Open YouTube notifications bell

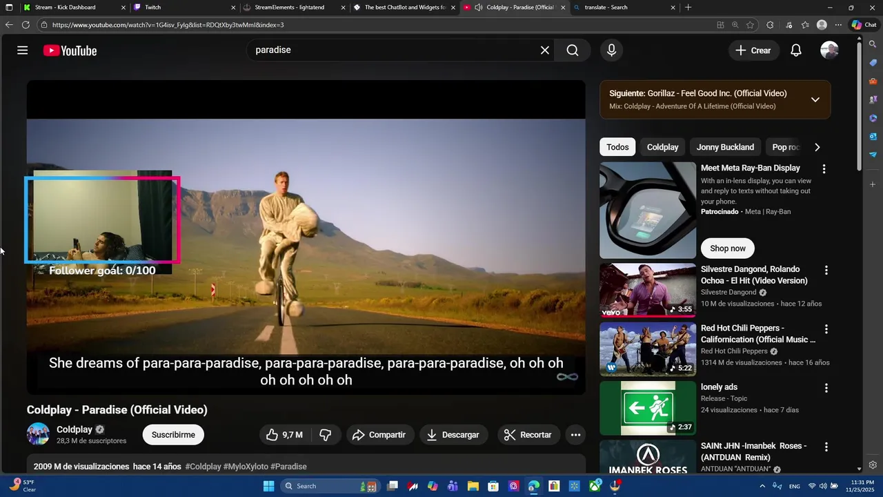point(796,50)
